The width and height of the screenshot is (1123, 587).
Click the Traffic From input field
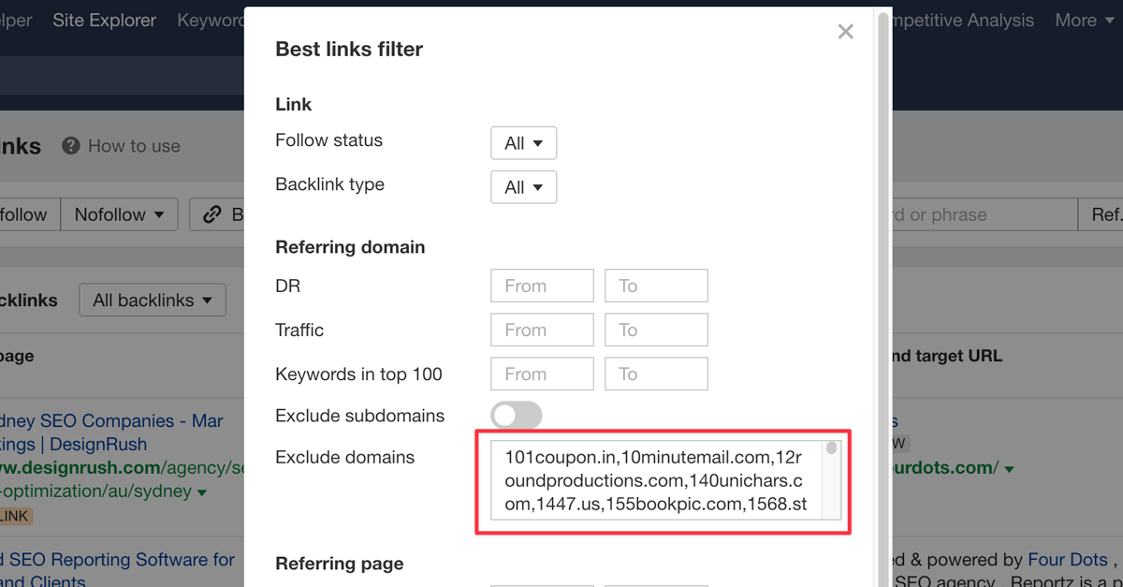coord(542,330)
